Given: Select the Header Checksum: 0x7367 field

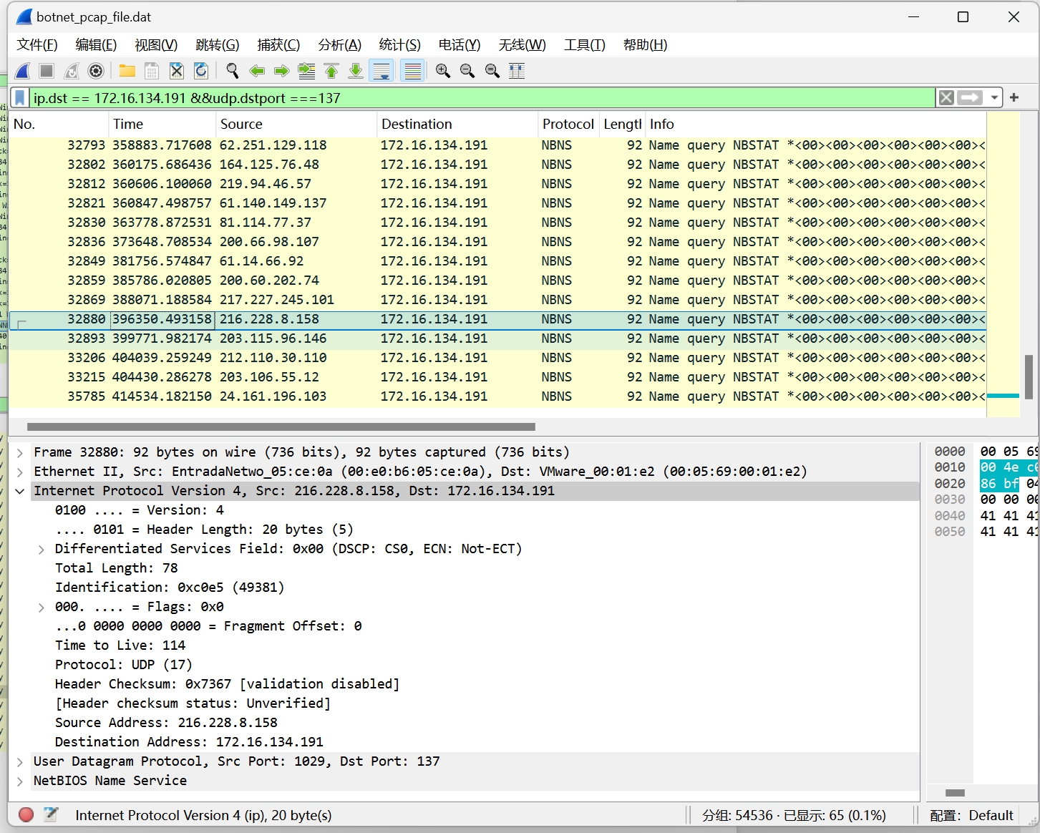Looking at the screenshot, I should pyautogui.click(x=227, y=684).
